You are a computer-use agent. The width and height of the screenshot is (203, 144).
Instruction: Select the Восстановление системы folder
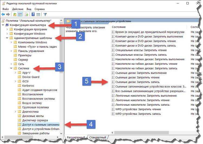(x=39, y=99)
